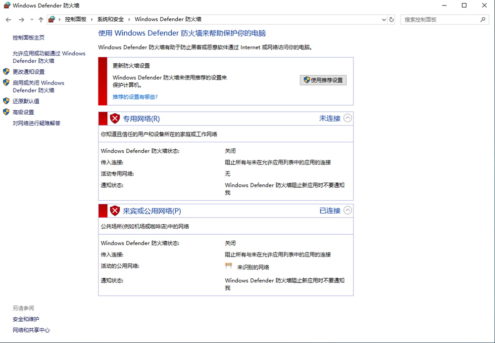Screen dimensions: 495x343
Task: Collapse the 专用网络 section chevron
Action: click(x=347, y=118)
